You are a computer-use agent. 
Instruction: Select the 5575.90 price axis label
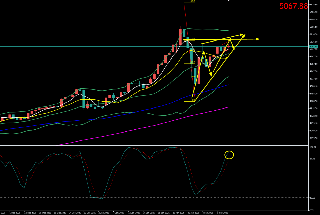point(314,5)
